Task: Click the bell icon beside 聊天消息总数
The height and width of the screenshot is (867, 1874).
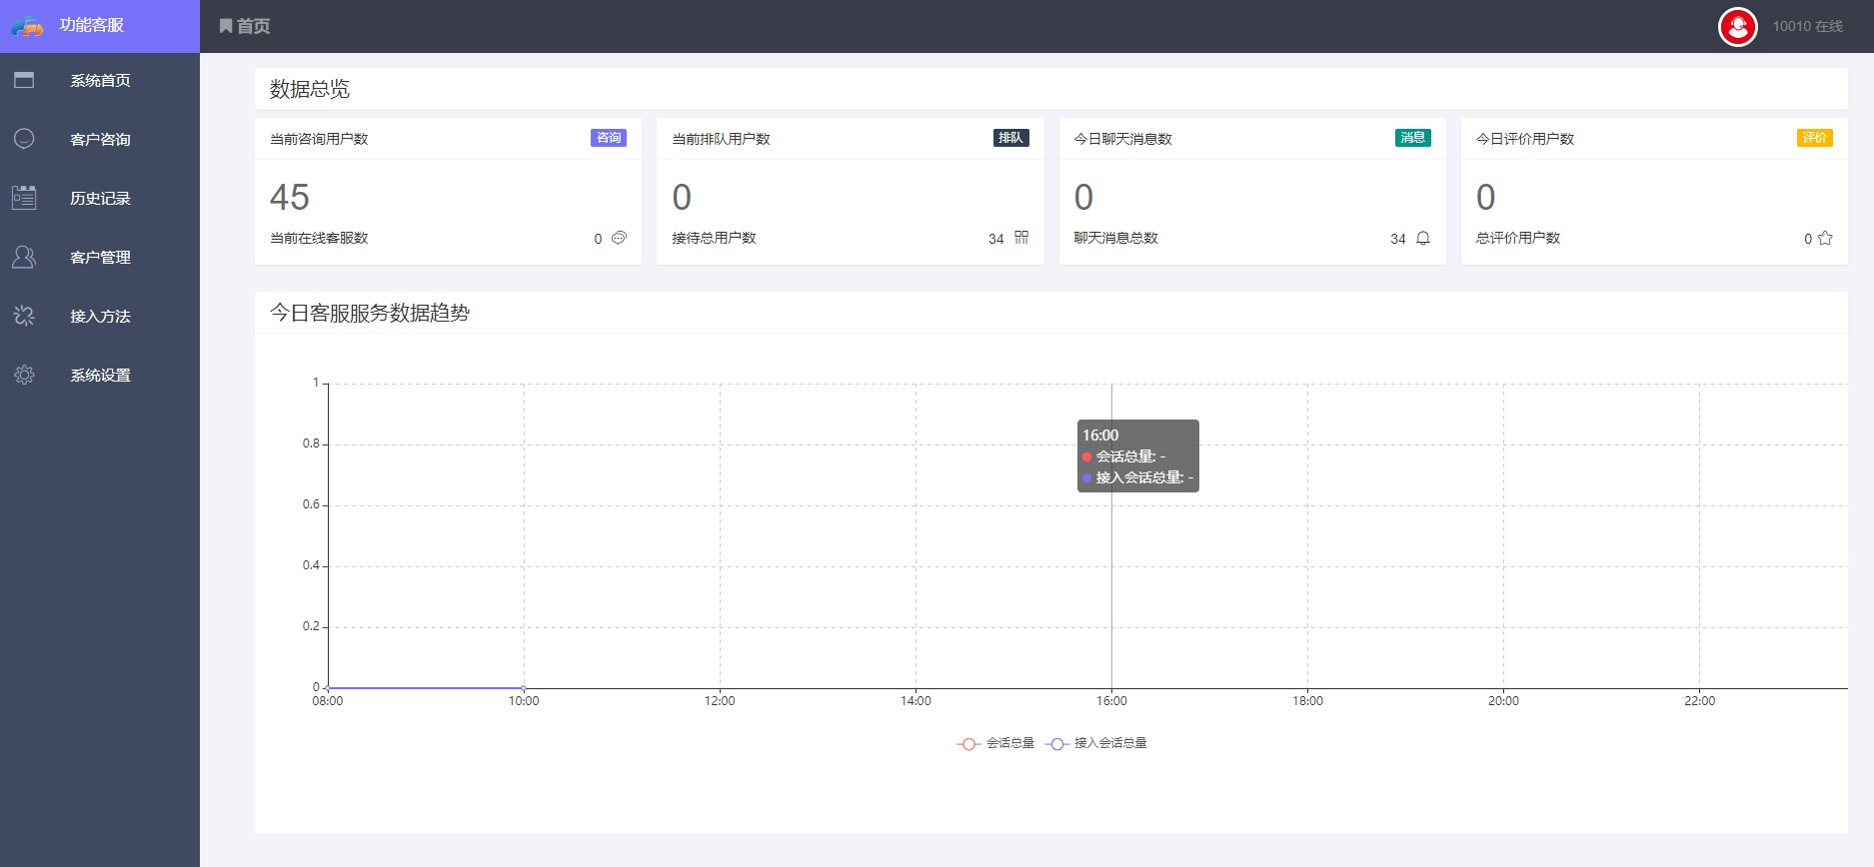Action: click(x=1423, y=238)
